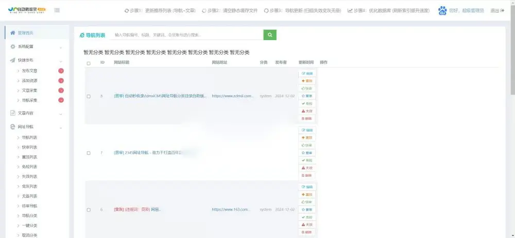The image size is (515, 238).
Task: Open 变灰列表 in the sidebar
Action: click(29, 187)
